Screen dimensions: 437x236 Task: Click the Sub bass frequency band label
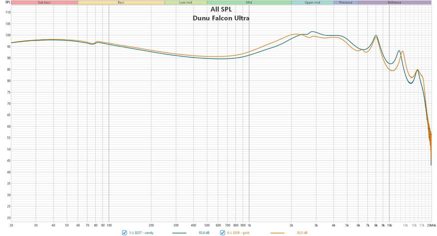[44, 2]
